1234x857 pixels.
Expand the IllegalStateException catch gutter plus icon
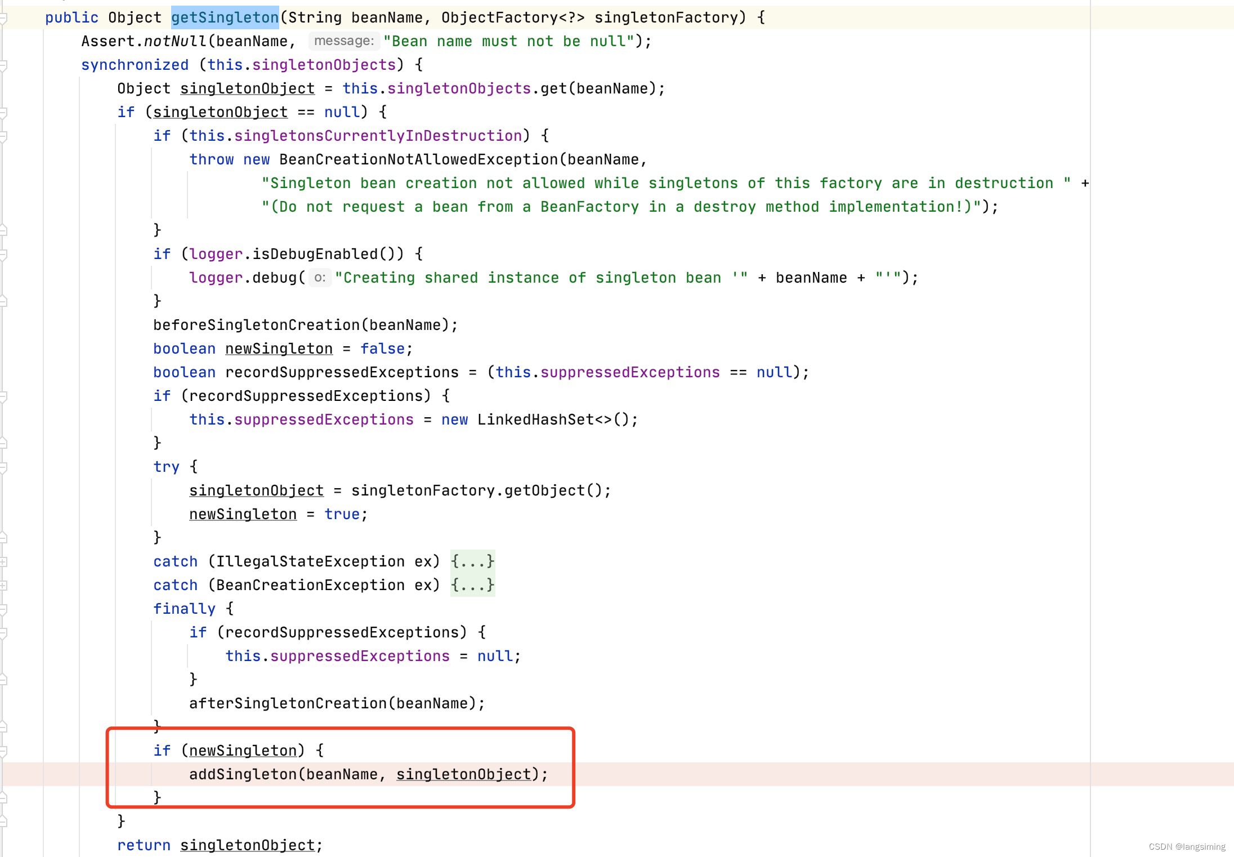click(3, 562)
